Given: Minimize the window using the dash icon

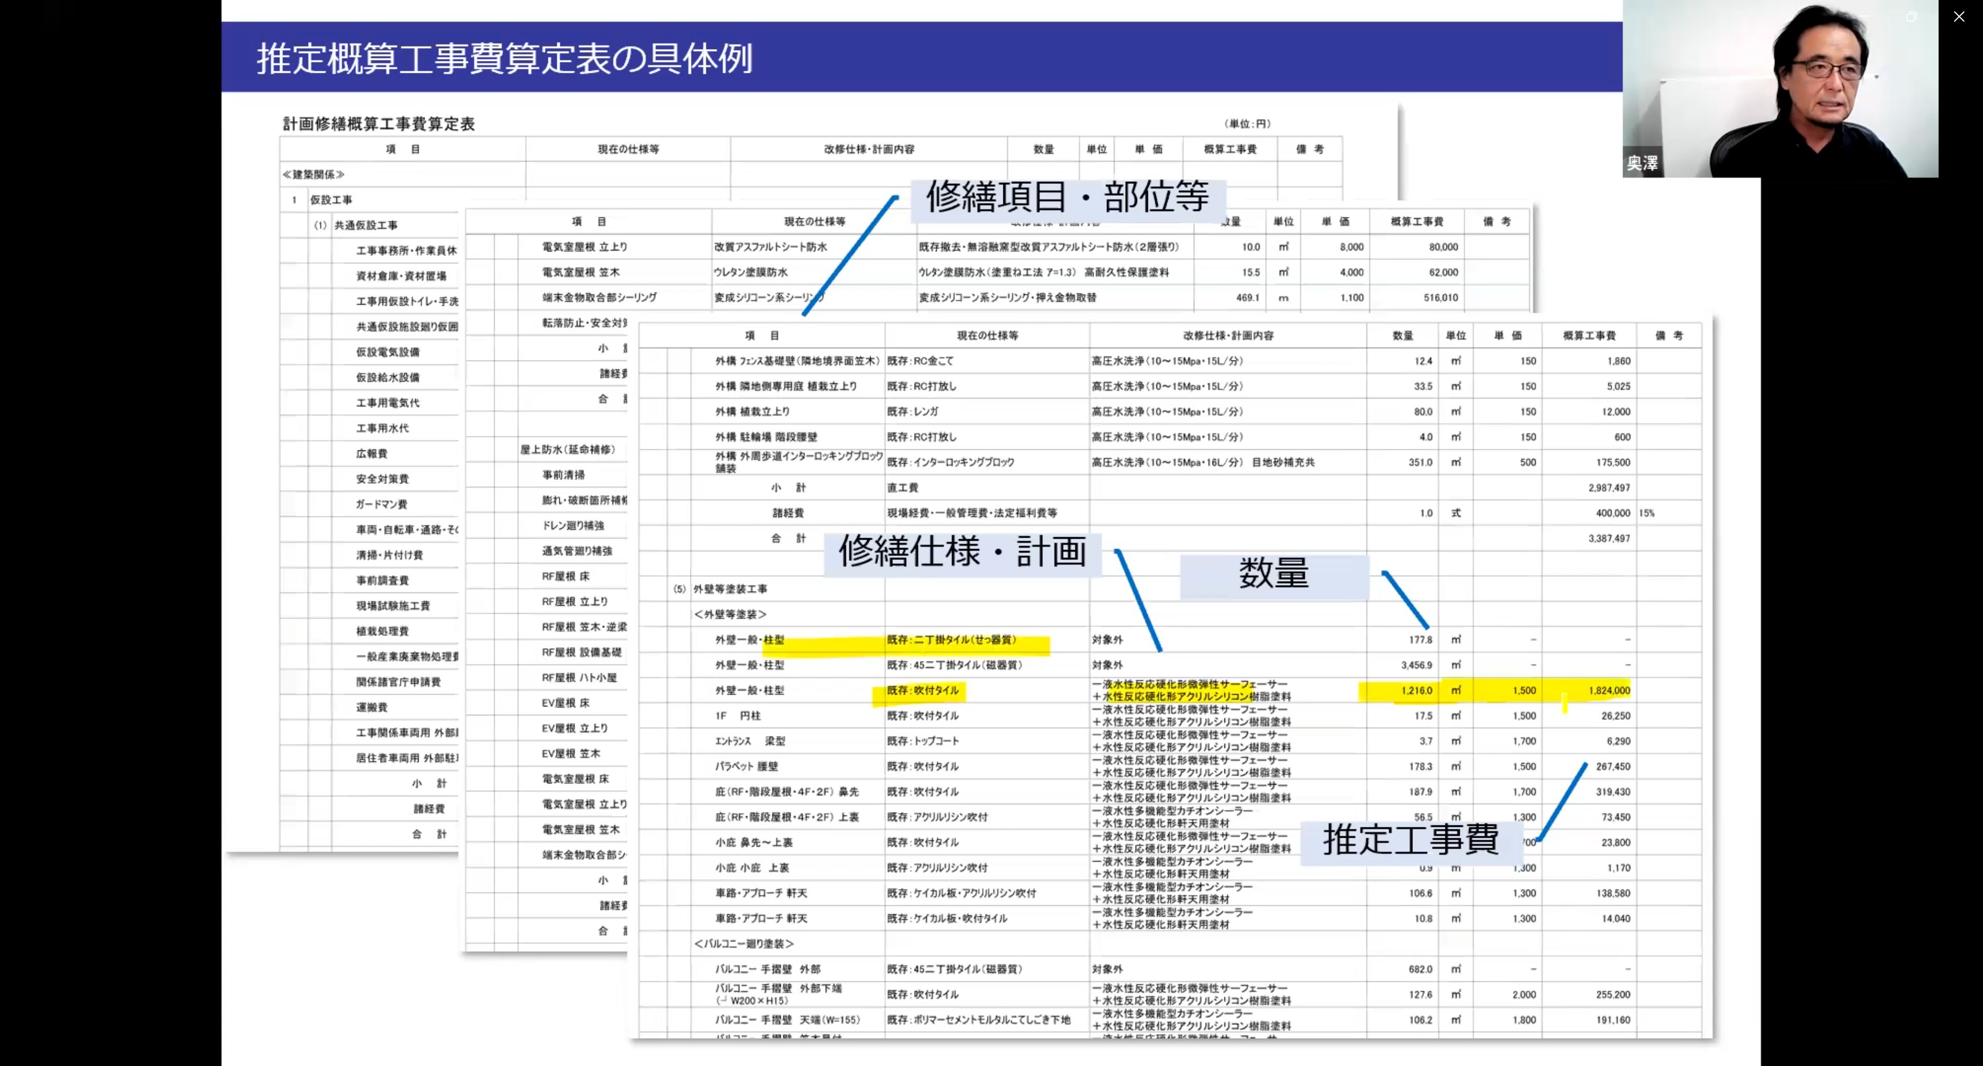Looking at the screenshot, I should click(x=1863, y=16).
